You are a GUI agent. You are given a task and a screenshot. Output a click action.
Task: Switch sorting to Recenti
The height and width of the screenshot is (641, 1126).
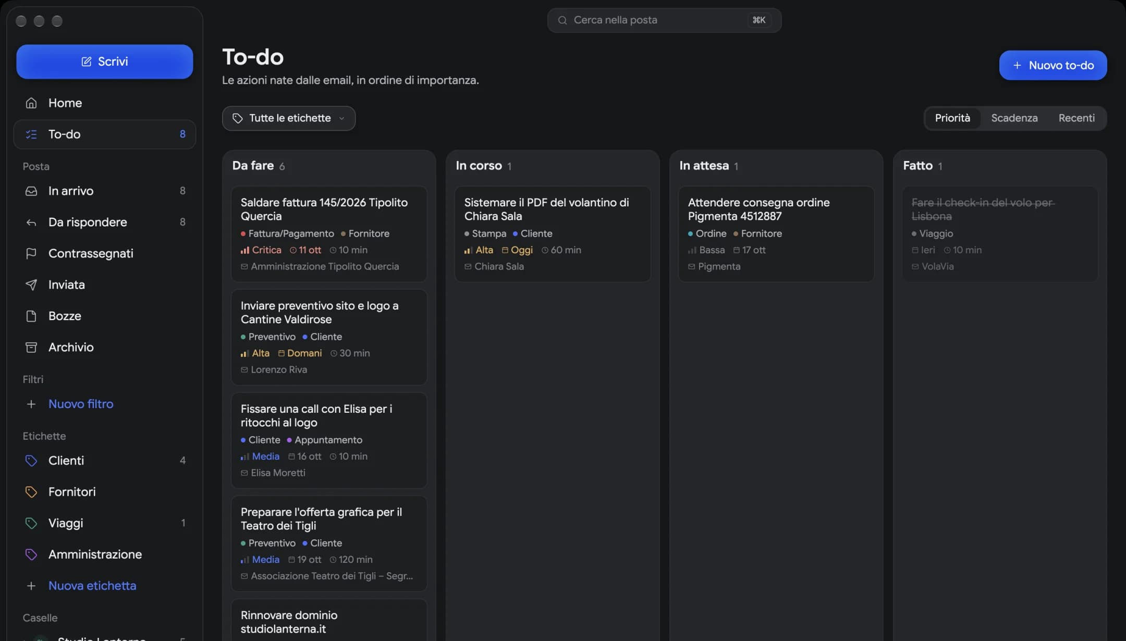coord(1076,118)
